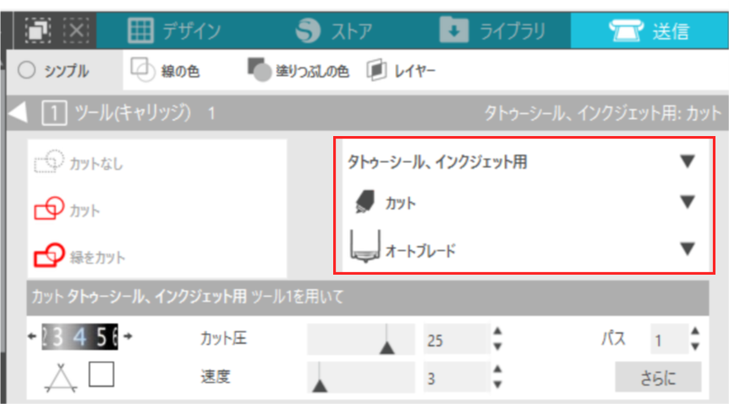The image size is (729, 404).
Task: Choose 縁をカット option
Action: 80,256
